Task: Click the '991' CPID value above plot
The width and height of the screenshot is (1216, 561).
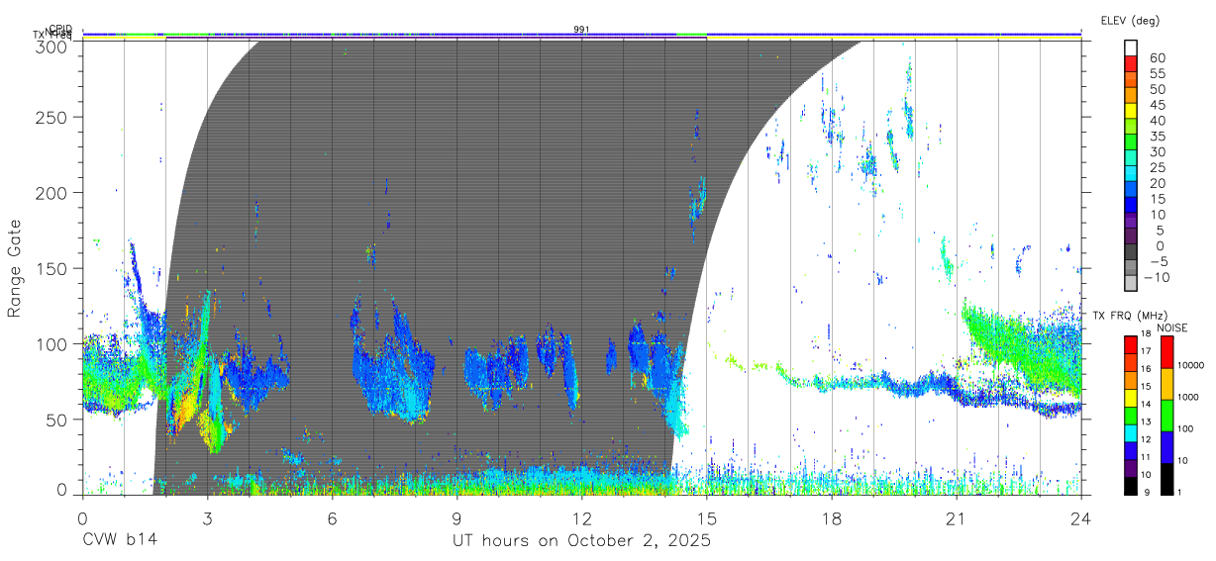Action: tap(581, 29)
